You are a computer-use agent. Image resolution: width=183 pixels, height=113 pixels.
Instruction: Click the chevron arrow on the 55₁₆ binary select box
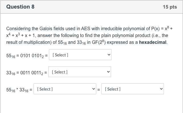[109, 55]
